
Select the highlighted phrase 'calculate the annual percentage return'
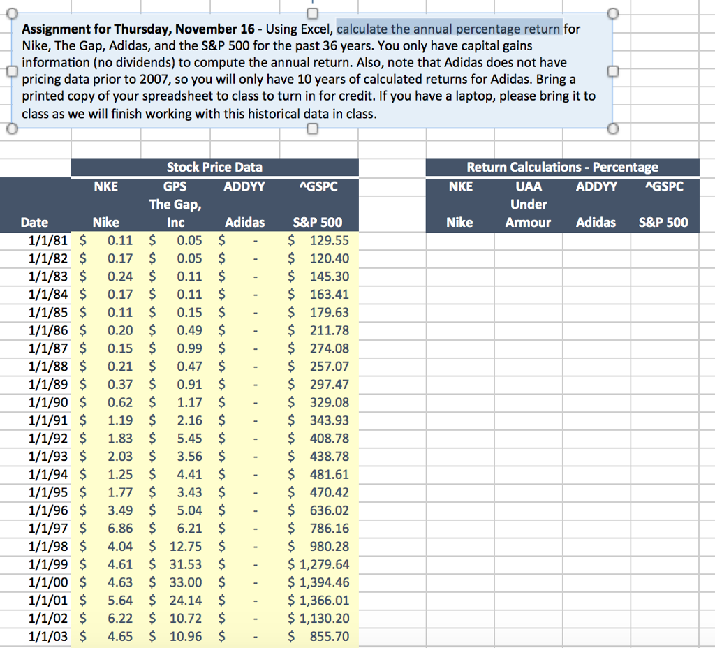tap(447, 29)
